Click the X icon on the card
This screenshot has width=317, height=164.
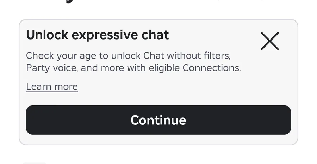(x=270, y=41)
